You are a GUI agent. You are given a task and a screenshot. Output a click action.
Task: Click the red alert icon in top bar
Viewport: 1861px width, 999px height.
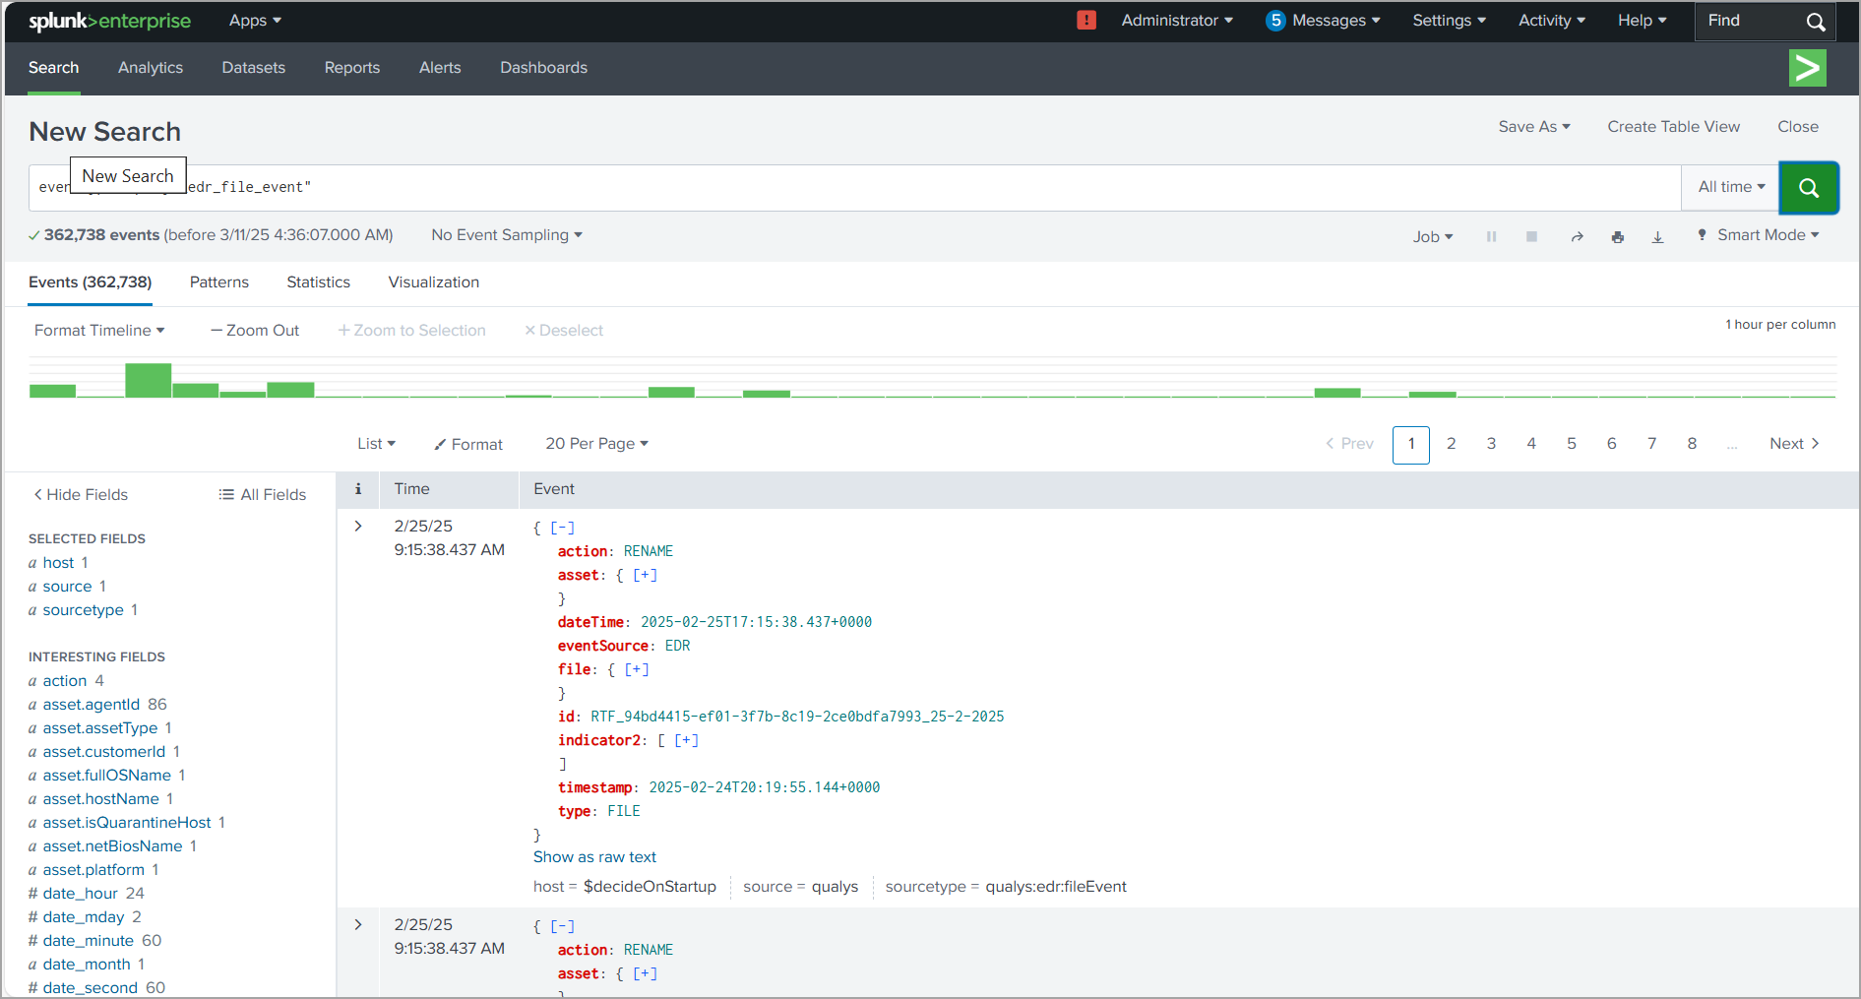[x=1086, y=20]
